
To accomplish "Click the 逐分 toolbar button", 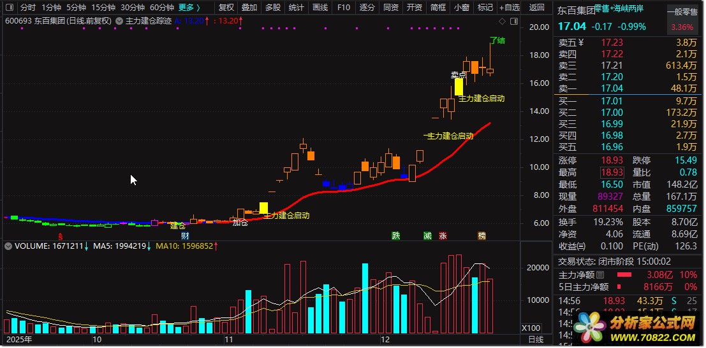I will 367,8.
